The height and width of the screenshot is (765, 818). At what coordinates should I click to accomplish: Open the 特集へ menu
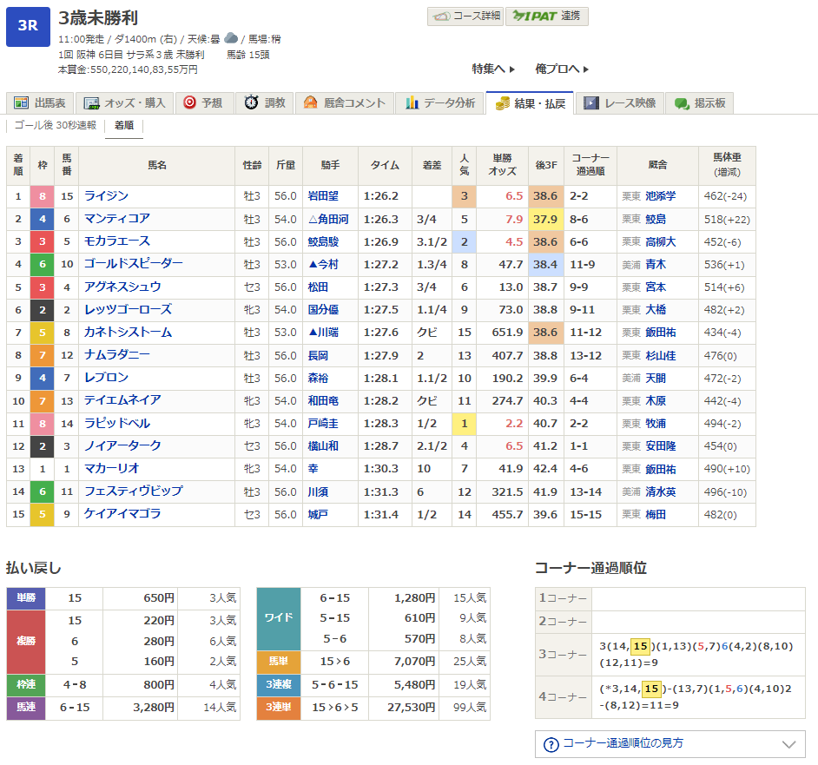[x=493, y=69]
